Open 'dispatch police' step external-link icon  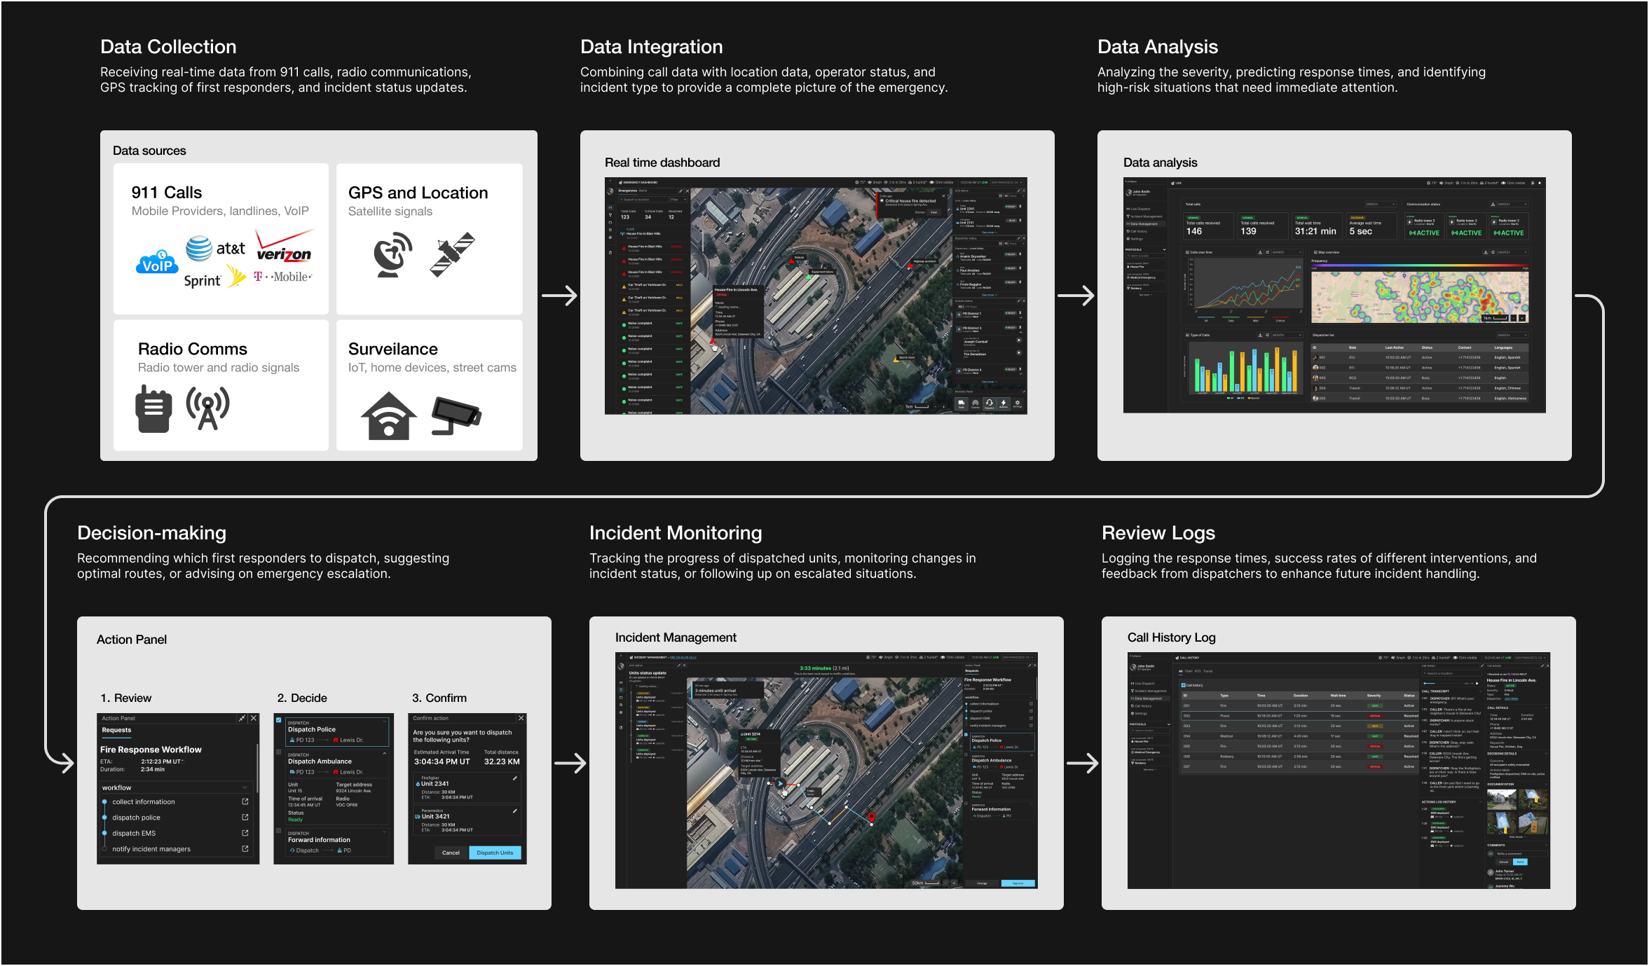tap(245, 817)
